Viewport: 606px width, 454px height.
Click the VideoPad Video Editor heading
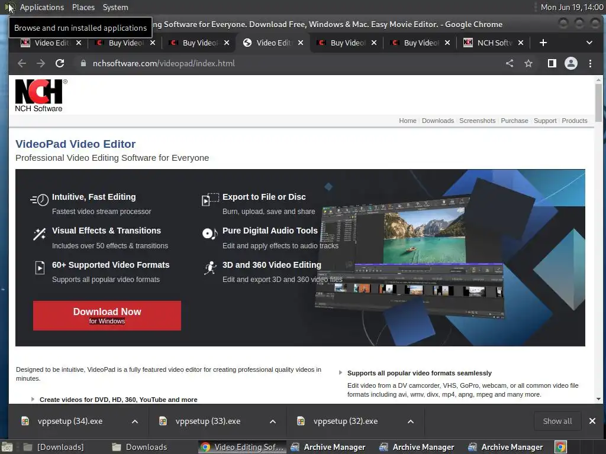pyautogui.click(x=75, y=144)
